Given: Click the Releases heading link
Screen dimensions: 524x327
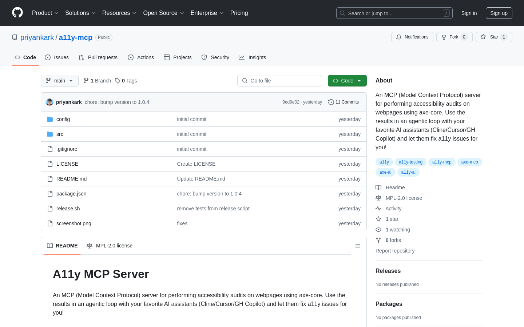Looking at the screenshot, I should 388,271.
